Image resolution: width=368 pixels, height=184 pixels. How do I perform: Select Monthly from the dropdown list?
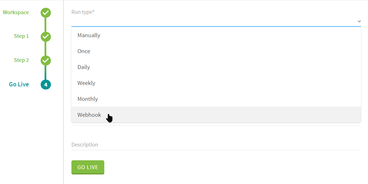click(x=88, y=99)
